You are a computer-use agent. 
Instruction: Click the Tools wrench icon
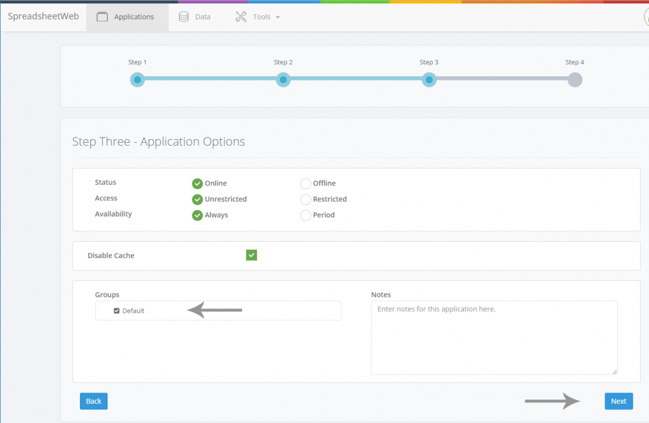point(240,17)
